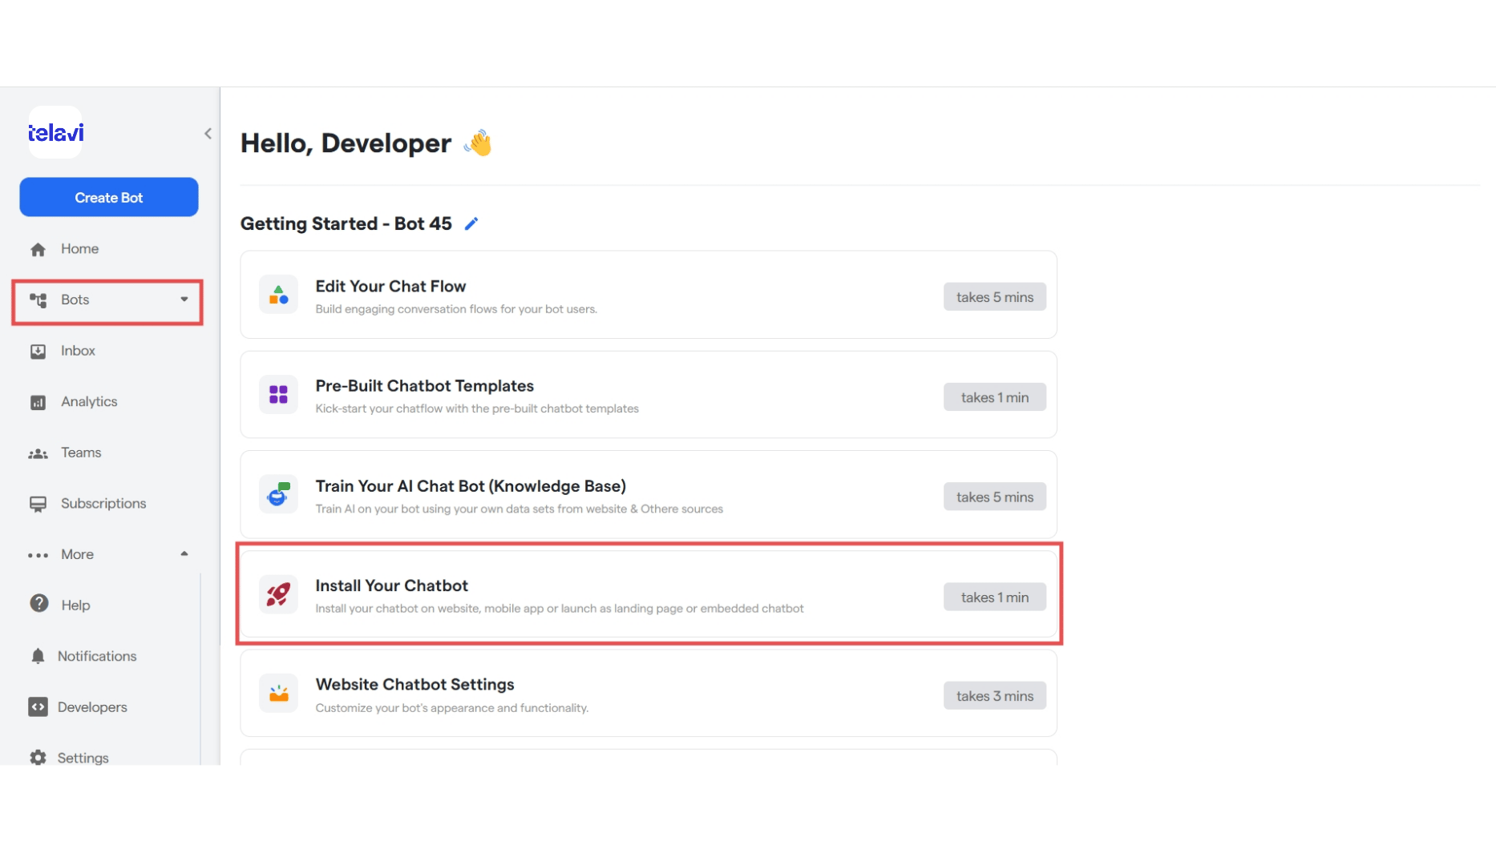Collapse the More section arrow
The width and height of the screenshot is (1496, 865).
[x=184, y=554]
